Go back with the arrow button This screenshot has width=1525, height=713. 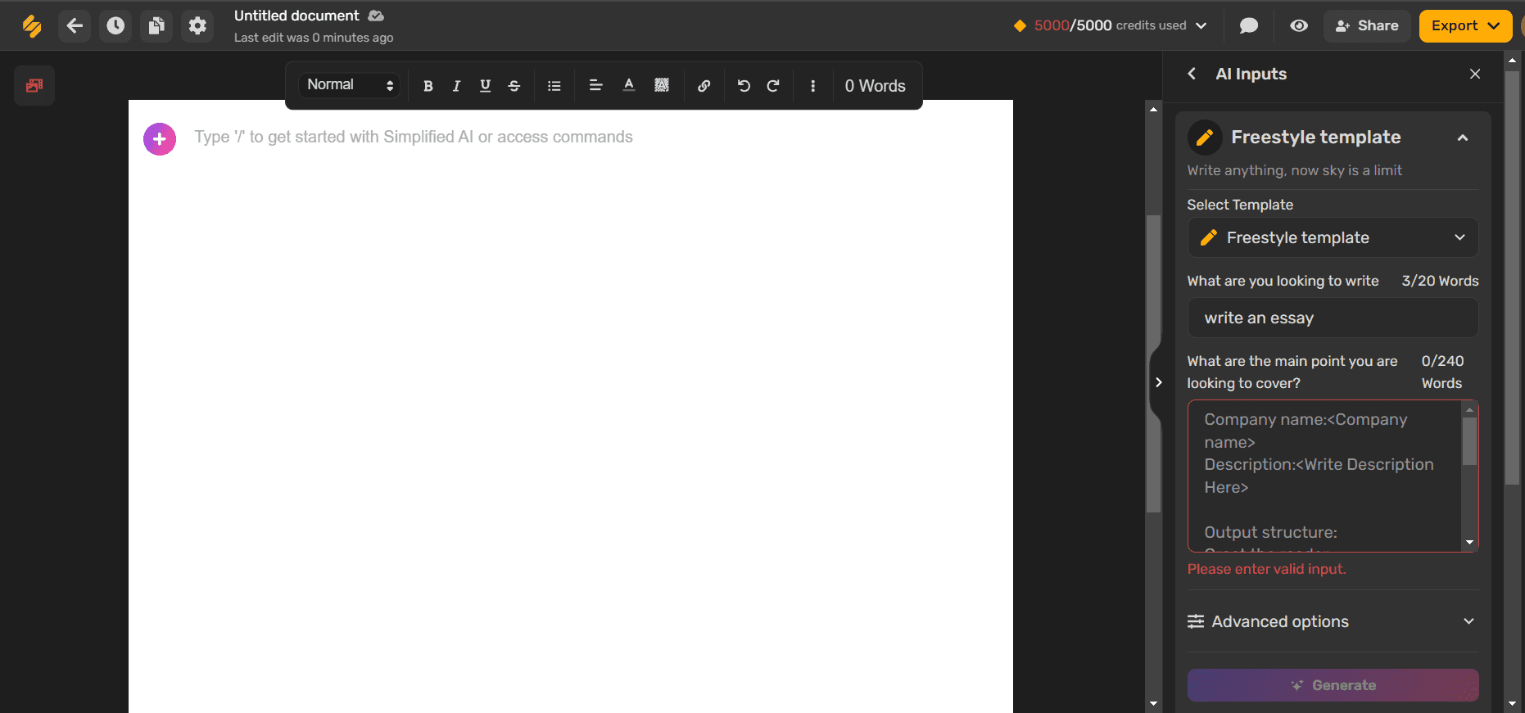coord(75,26)
